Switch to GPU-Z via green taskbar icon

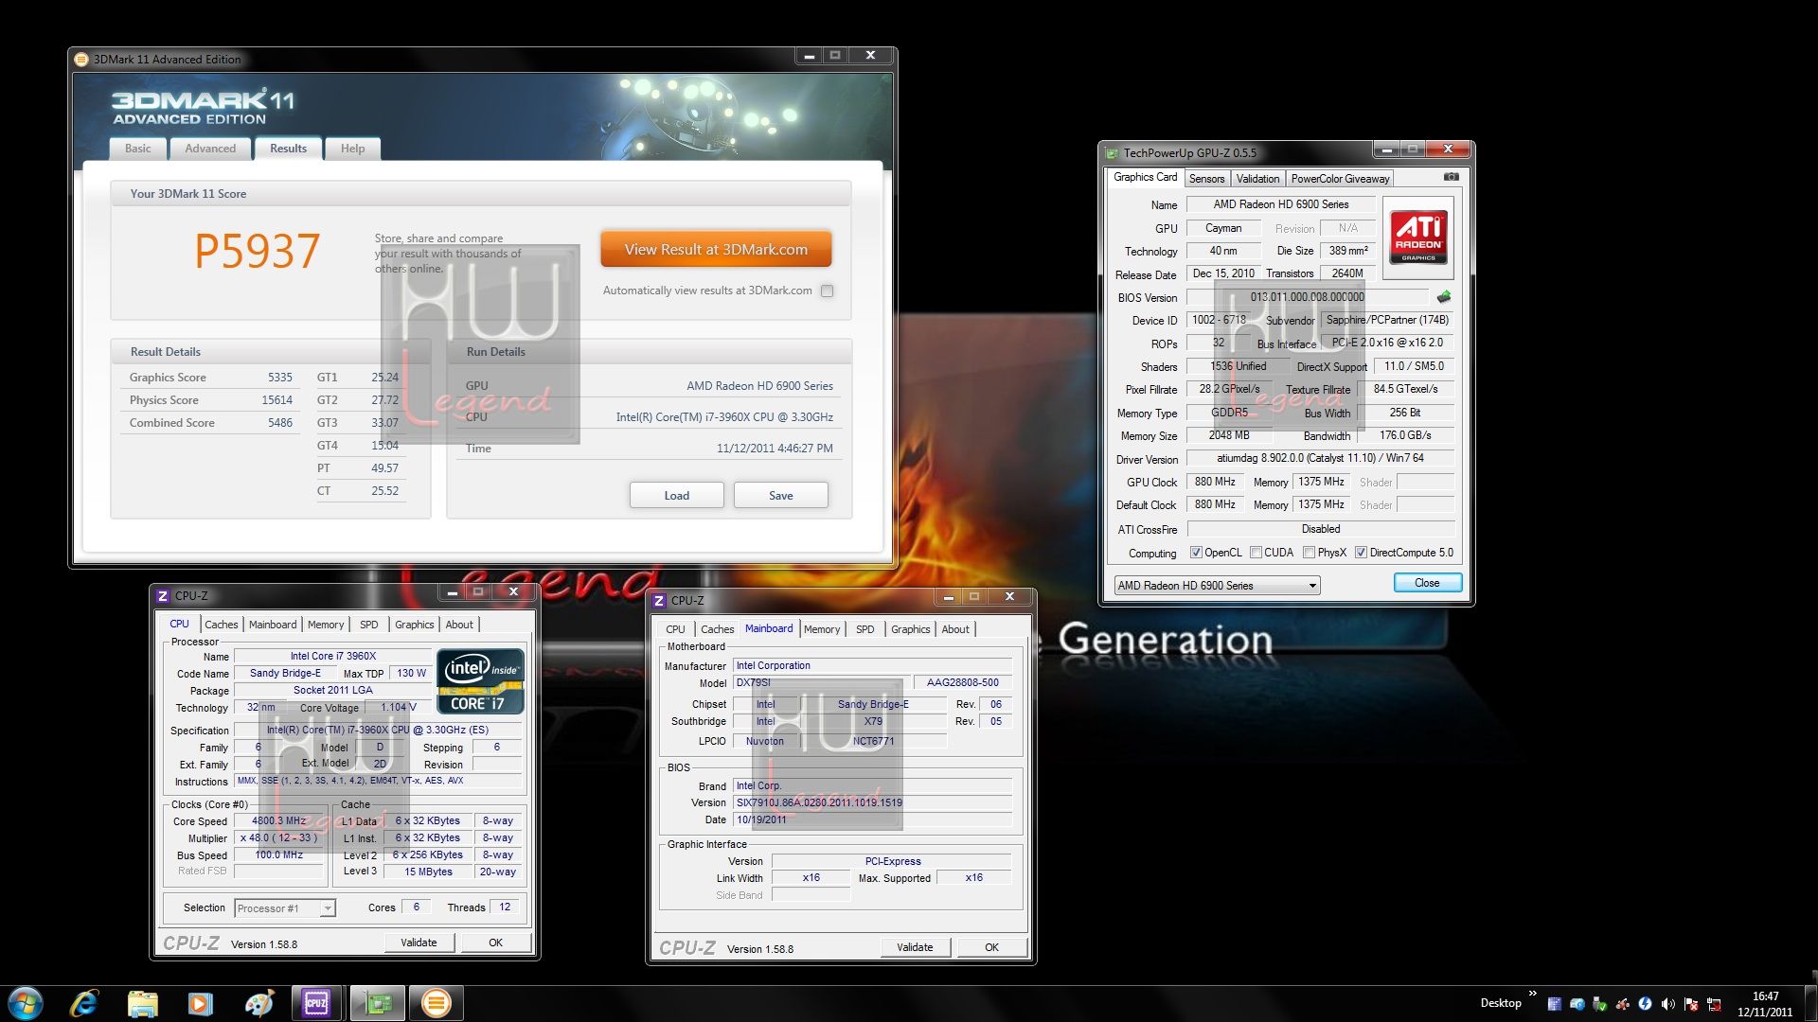click(x=377, y=1003)
